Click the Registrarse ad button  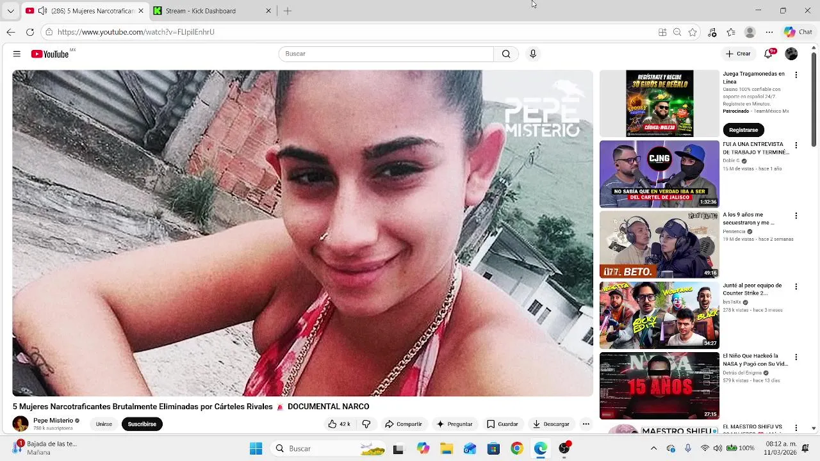click(743, 130)
